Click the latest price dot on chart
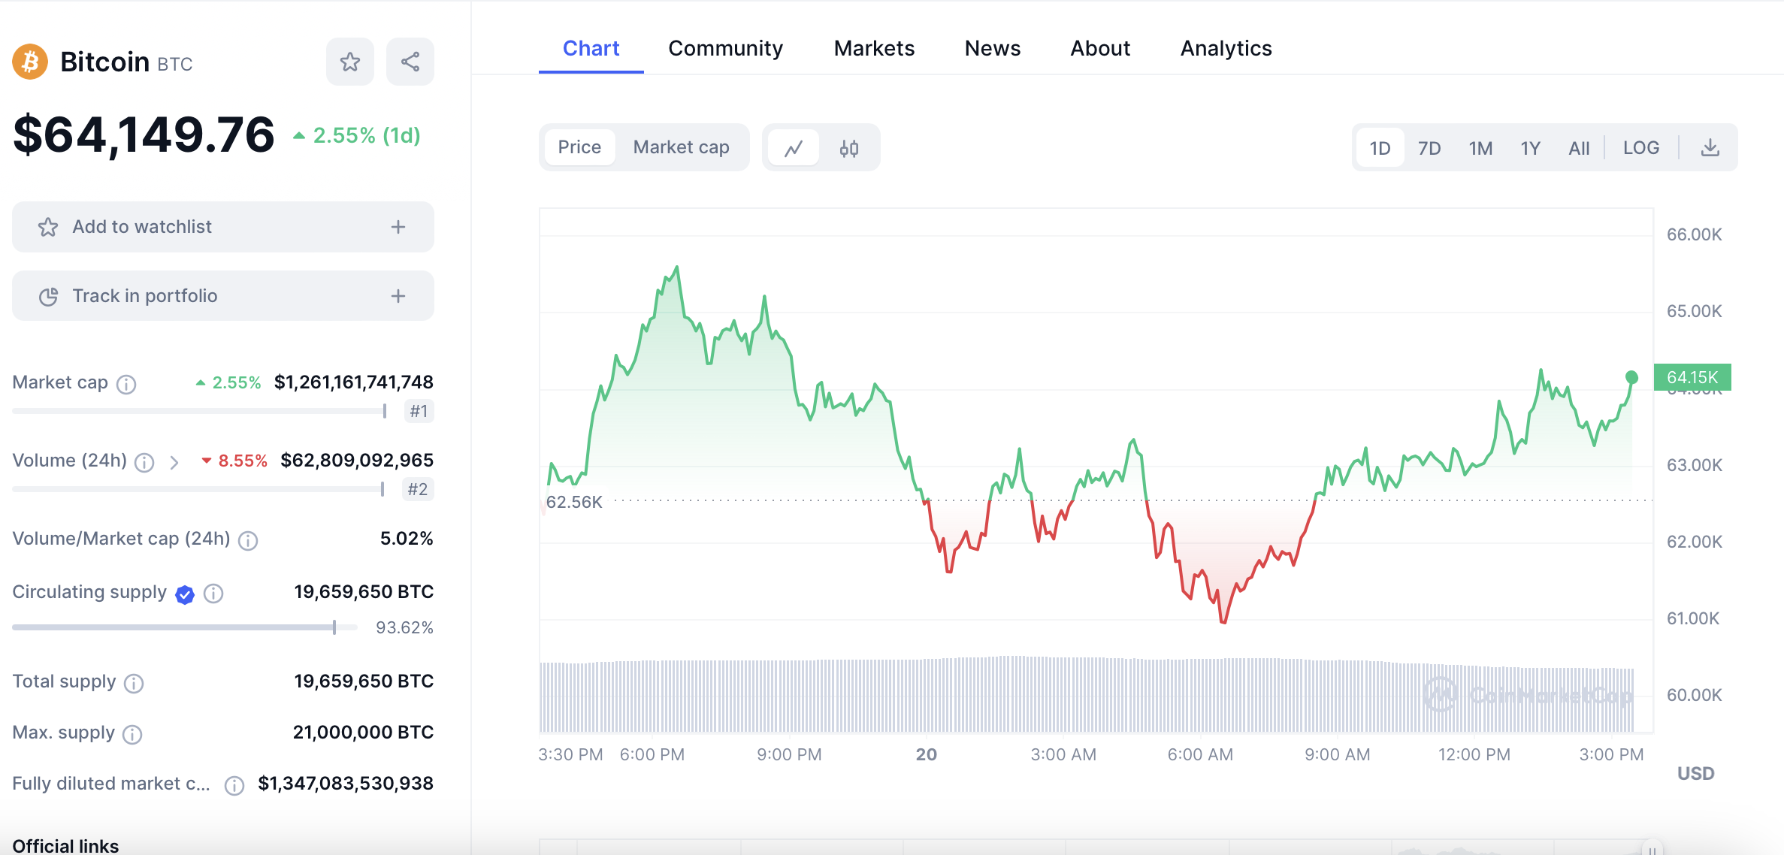 [1631, 377]
